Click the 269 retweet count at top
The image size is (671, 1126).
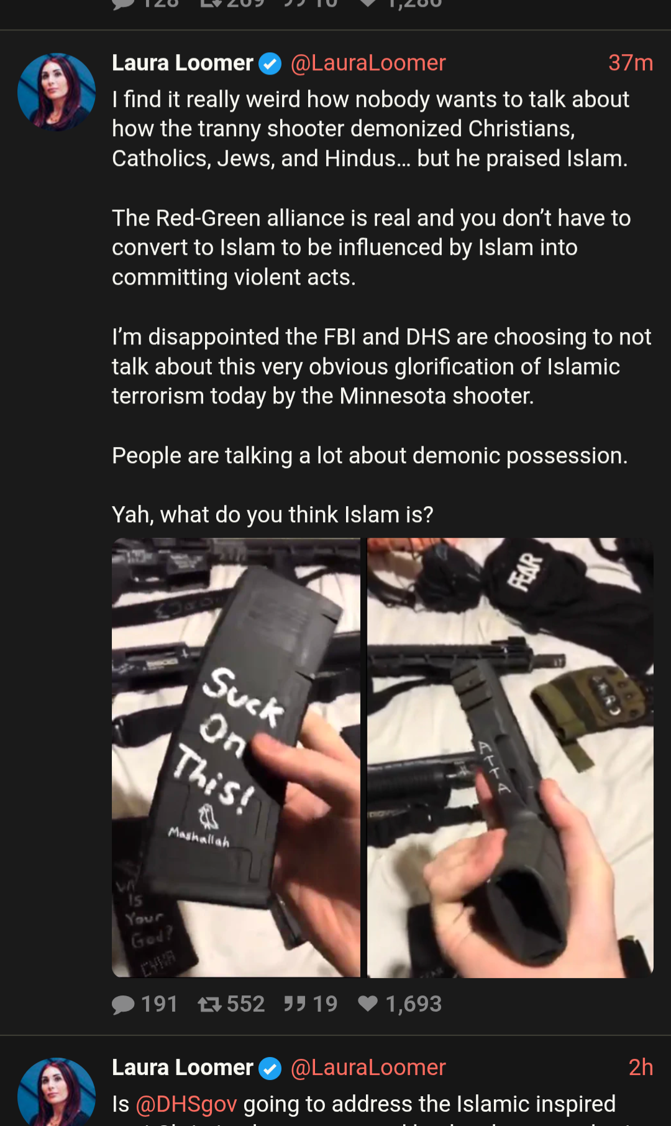[245, 5]
